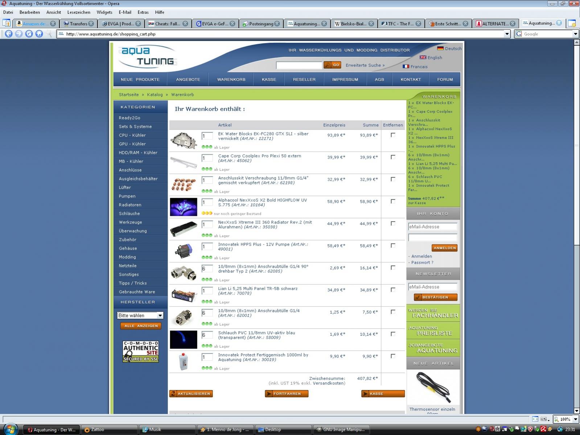Close the Posteingang tab with its X
Image resolution: width=580 pixels, height=435 pixels.
tap(277, 24)
